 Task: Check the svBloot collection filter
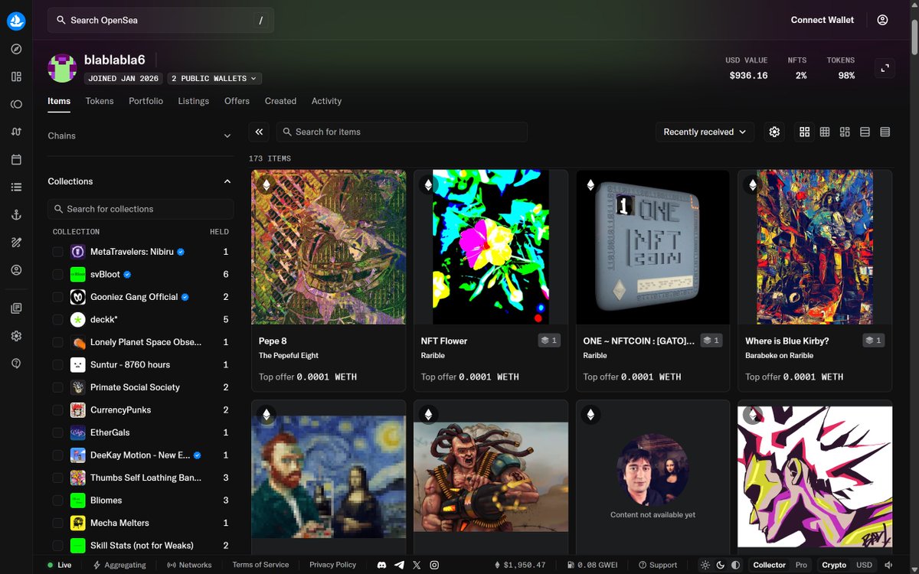(57, 274)
